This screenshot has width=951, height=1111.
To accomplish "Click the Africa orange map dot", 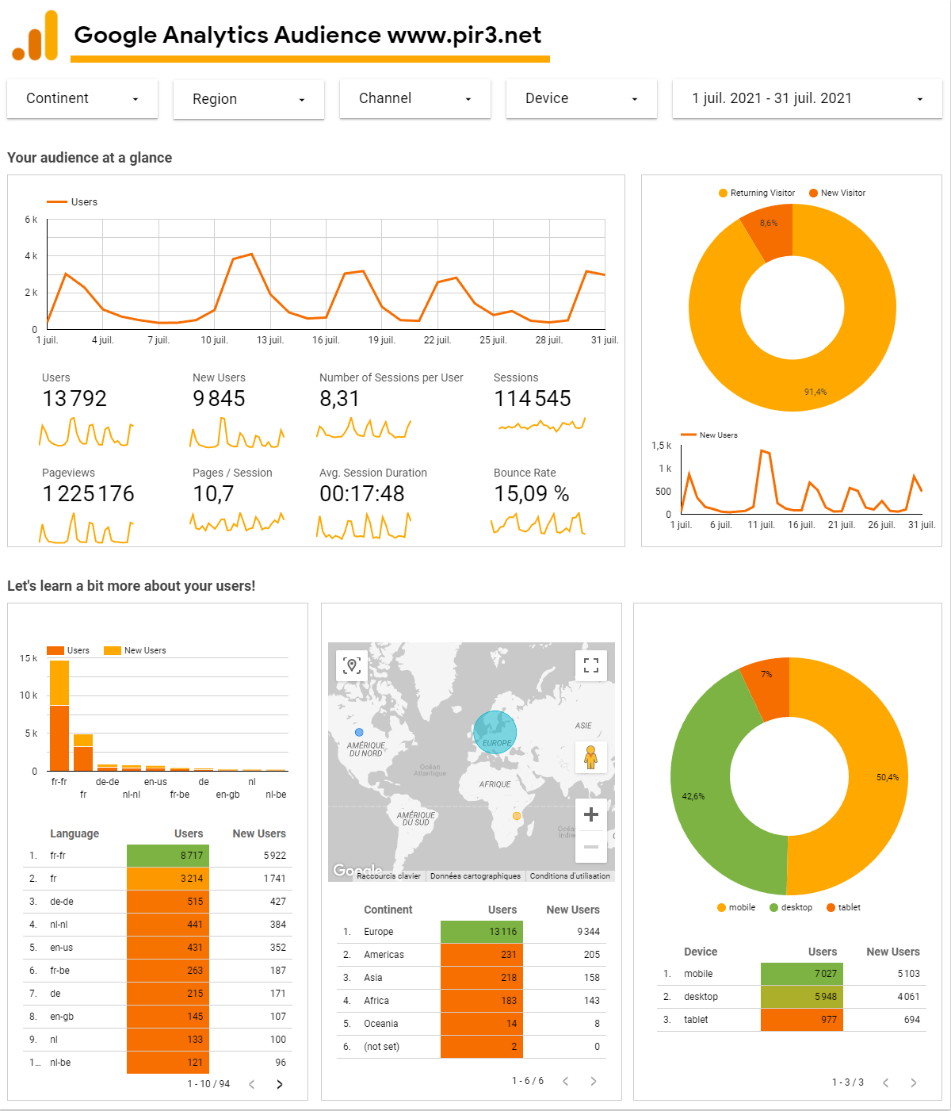I will pos(517,816).
